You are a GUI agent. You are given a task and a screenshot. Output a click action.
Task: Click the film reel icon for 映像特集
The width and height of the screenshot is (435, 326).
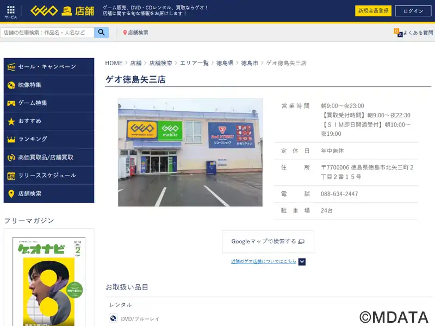[11, 85]
